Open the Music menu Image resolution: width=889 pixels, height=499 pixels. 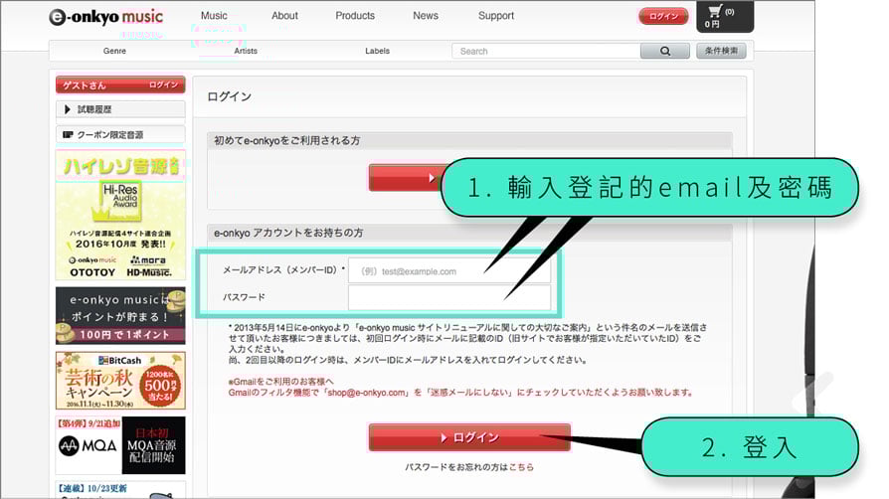coord(214,16)
